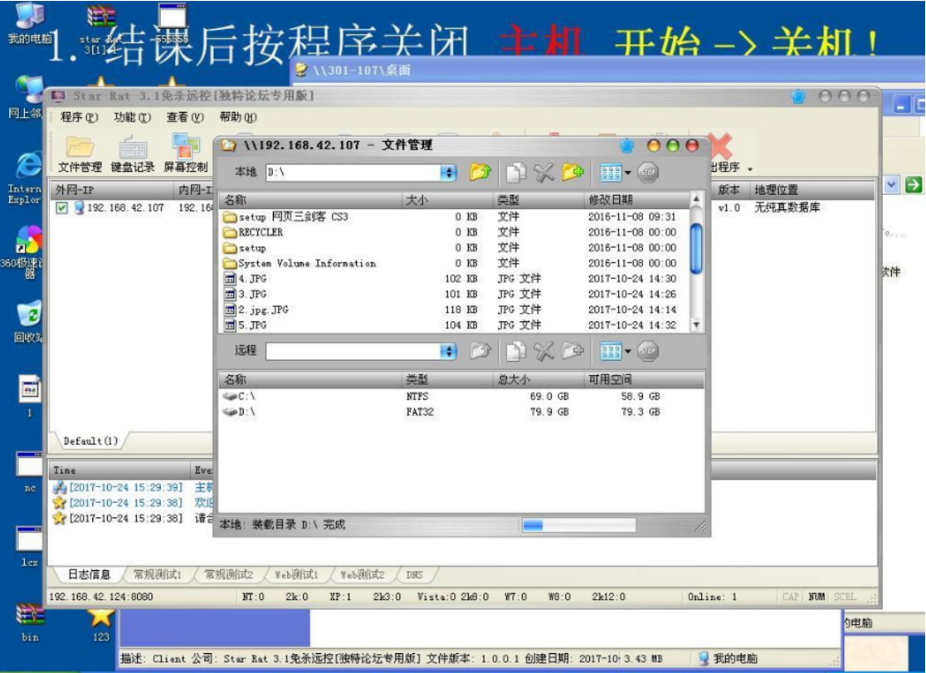This screenshot has height=673, width=926.
Task: Click the remote pane delete (X) icon
Action: tap(544, 351)
